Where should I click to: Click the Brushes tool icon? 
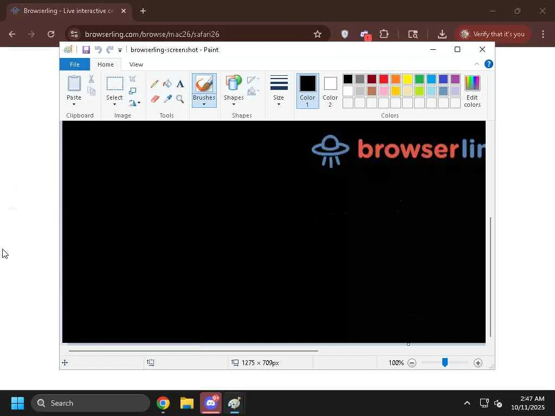(x=204, y=84)
